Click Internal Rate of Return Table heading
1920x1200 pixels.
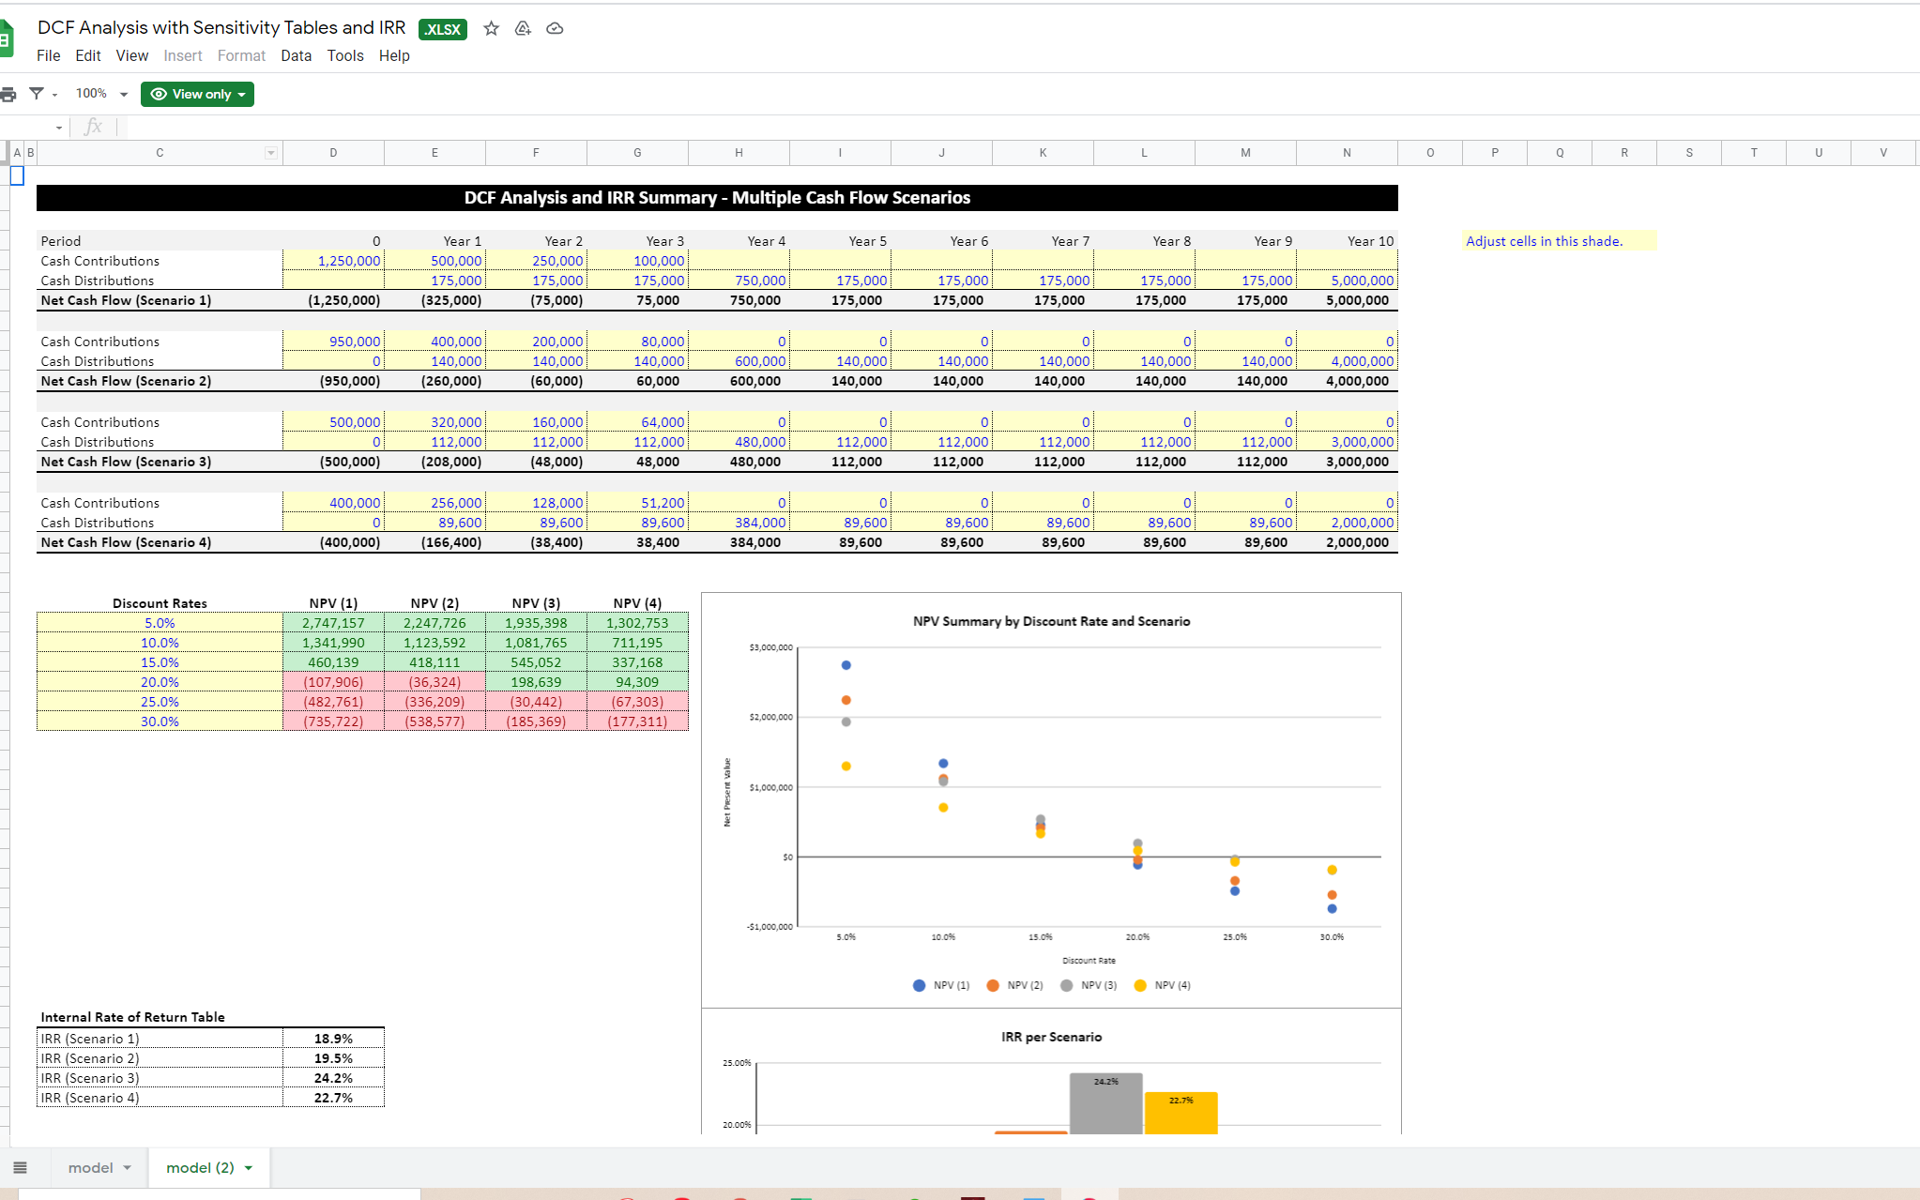(x=132, y=1017)
